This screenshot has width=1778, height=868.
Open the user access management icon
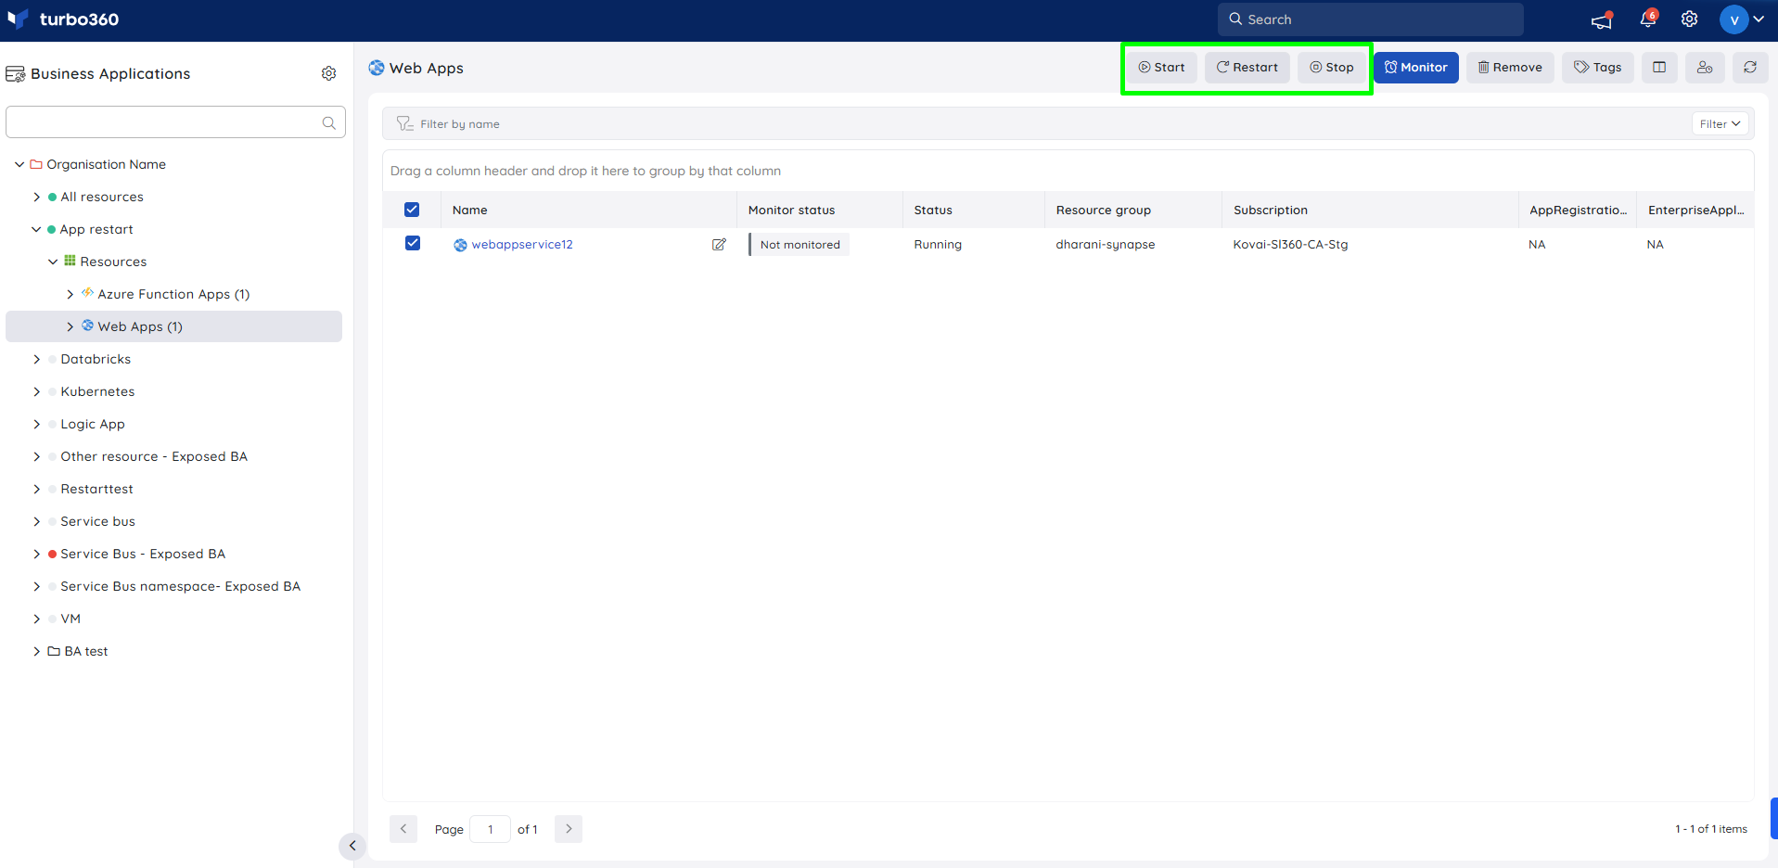click(1705, 68)
